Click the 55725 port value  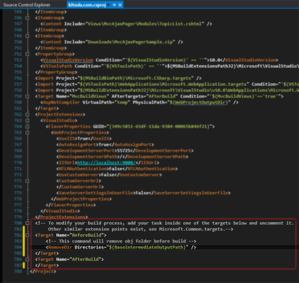tap(124, 150)
